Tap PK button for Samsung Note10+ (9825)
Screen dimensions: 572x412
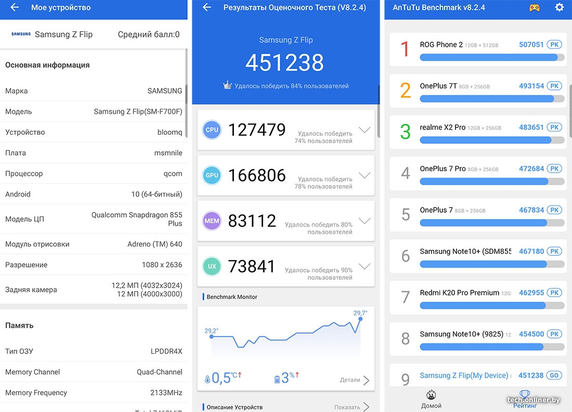click(554, 334)
